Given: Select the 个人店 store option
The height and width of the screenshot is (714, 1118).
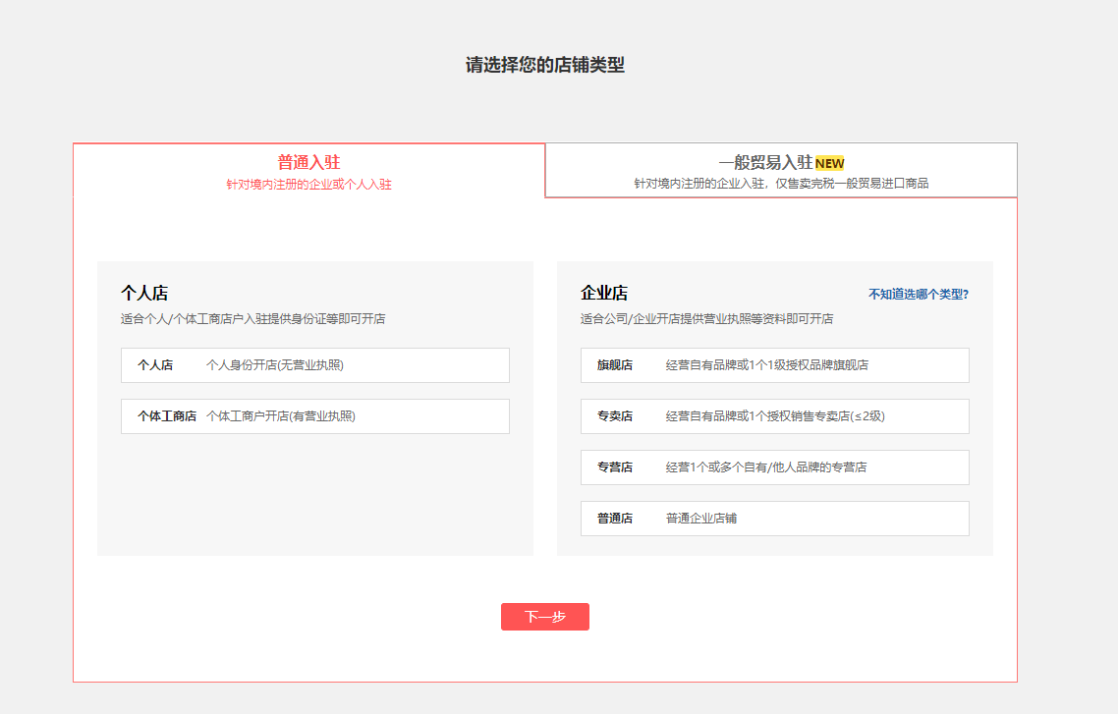Looking at the screenshot, I should click(x=315, y=365).
